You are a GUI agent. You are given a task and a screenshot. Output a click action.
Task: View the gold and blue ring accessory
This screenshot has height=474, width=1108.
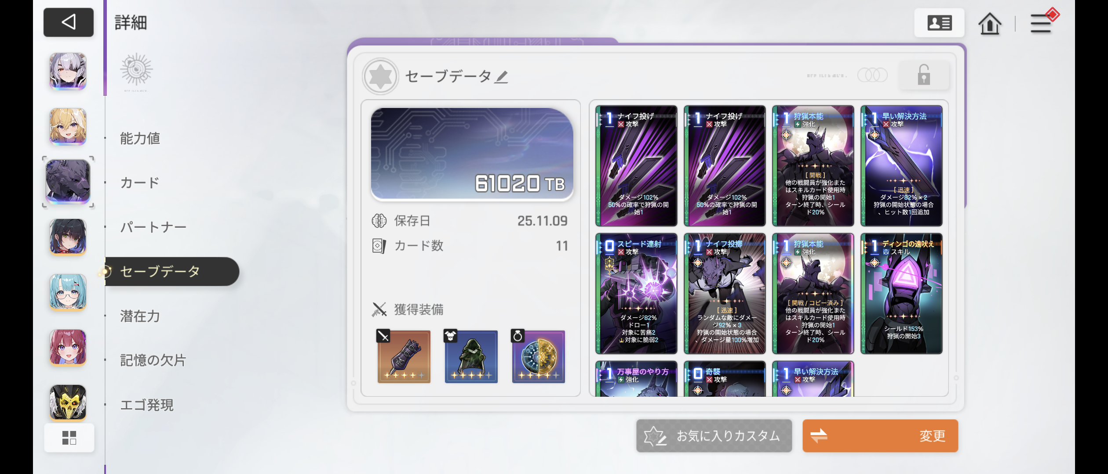[538, 356]
